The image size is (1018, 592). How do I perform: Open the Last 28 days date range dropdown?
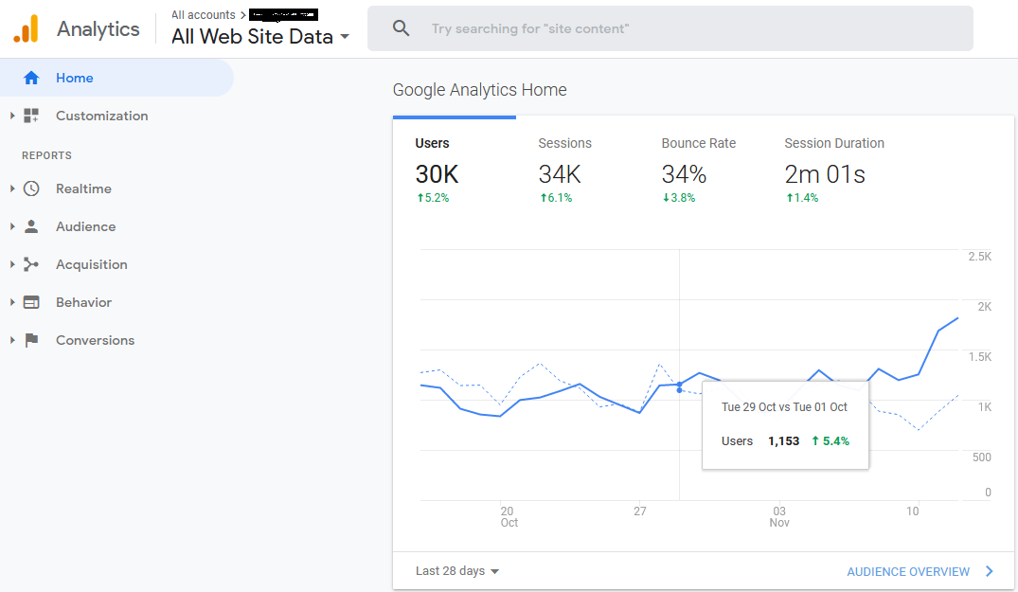(x=457, y=571)
